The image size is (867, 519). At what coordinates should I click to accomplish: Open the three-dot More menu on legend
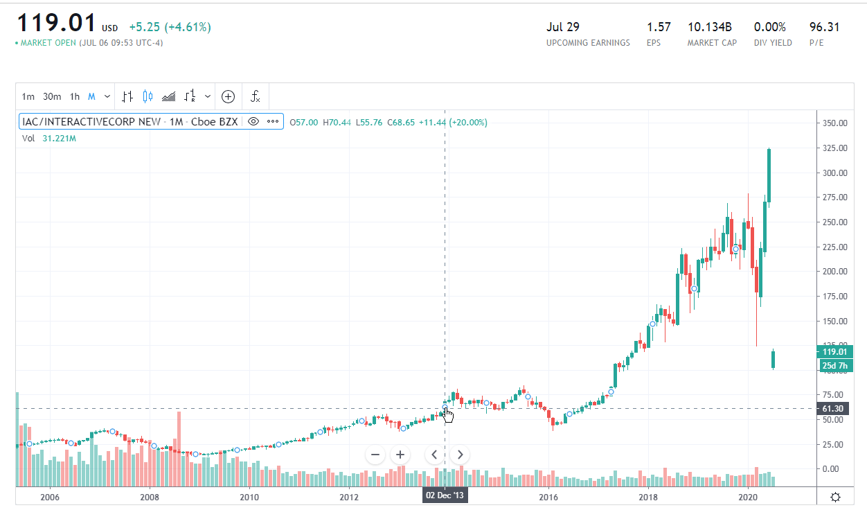[273, 122]
